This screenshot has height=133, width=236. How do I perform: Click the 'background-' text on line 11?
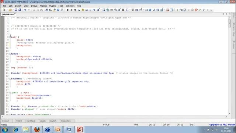pos(24,45)
